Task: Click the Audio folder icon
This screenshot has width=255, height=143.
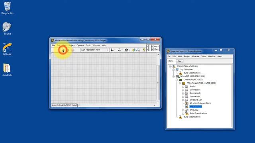Action: click(187, 87)
